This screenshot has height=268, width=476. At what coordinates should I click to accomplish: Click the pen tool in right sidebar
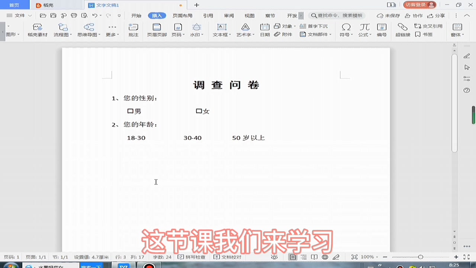[467, 56]
